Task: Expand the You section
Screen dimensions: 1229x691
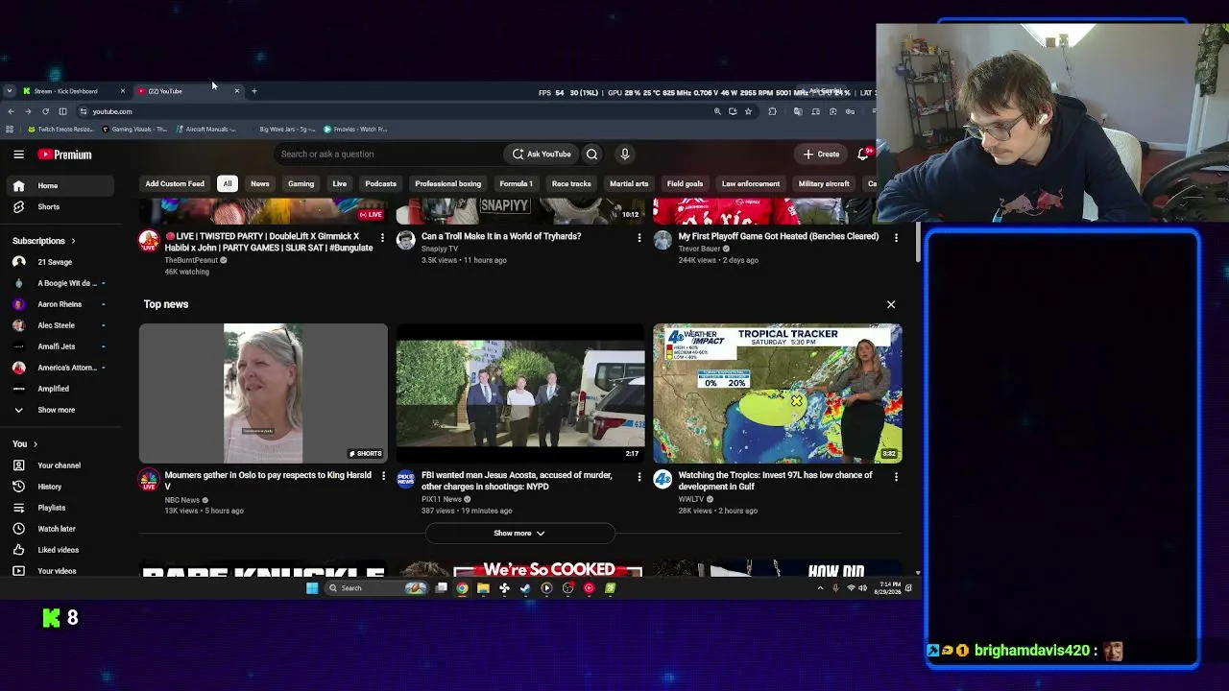Action: coord(25,444)
